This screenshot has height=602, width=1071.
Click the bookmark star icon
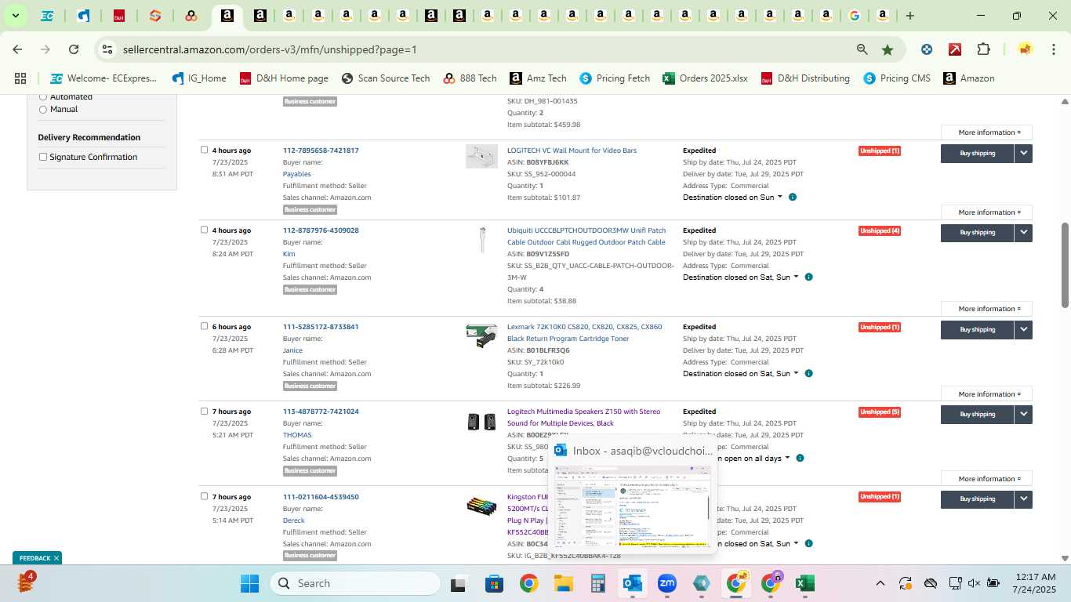point(888,49)
